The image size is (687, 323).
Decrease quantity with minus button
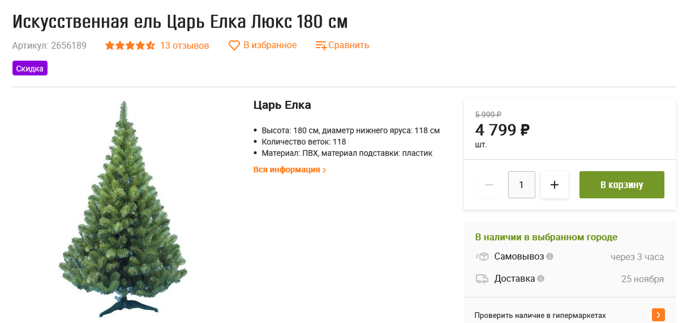[489, 185]
